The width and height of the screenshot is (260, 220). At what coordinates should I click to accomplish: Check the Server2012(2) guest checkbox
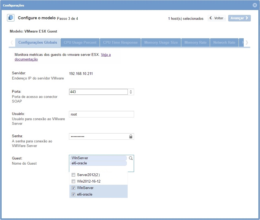73,175
